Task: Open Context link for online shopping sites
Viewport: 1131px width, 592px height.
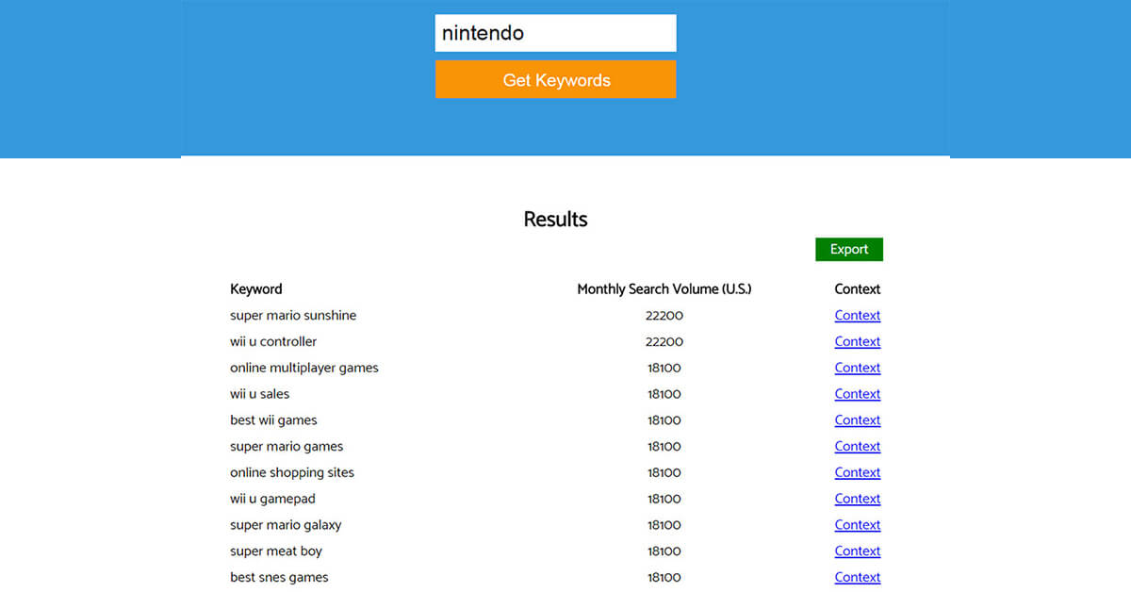Action: (x=857, y=472)
